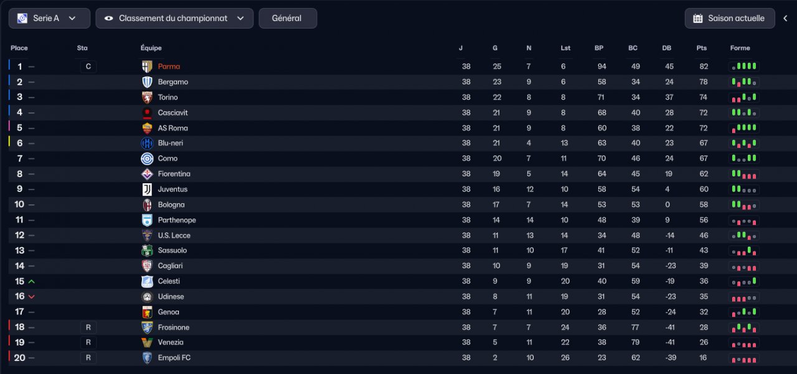The height and width of the screenshot is (374, 797).
Task: Click Parma's form indicator bars
Action: pyautogui.click(x=745, y=66)
